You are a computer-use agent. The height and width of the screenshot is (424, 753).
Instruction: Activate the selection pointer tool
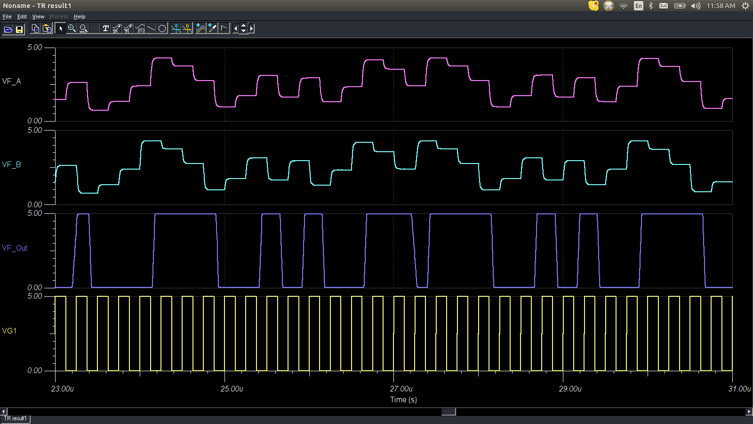tap(61, 28)
